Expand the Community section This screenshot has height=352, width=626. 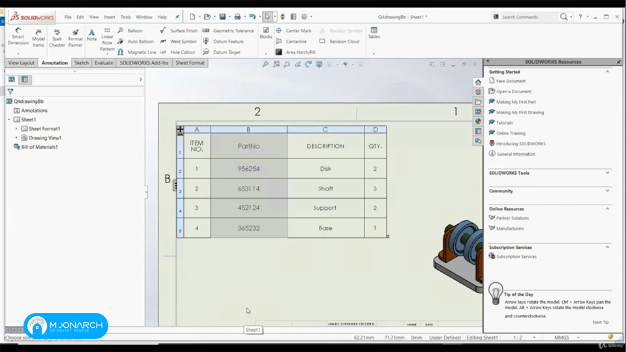[607, 191]
